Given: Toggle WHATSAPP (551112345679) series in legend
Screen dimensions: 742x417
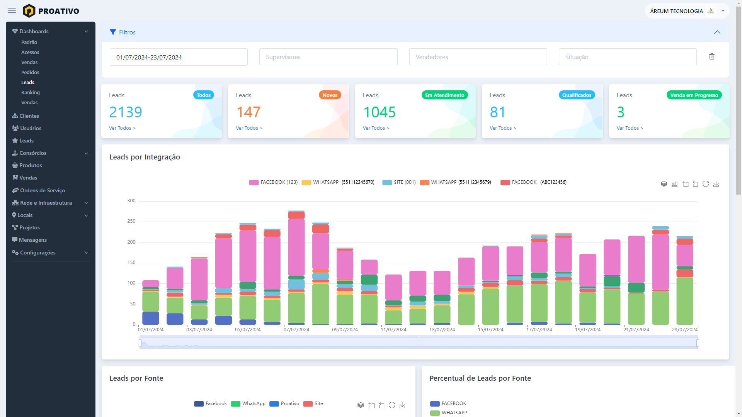Looking at the screenshot, I should point(456,182).
